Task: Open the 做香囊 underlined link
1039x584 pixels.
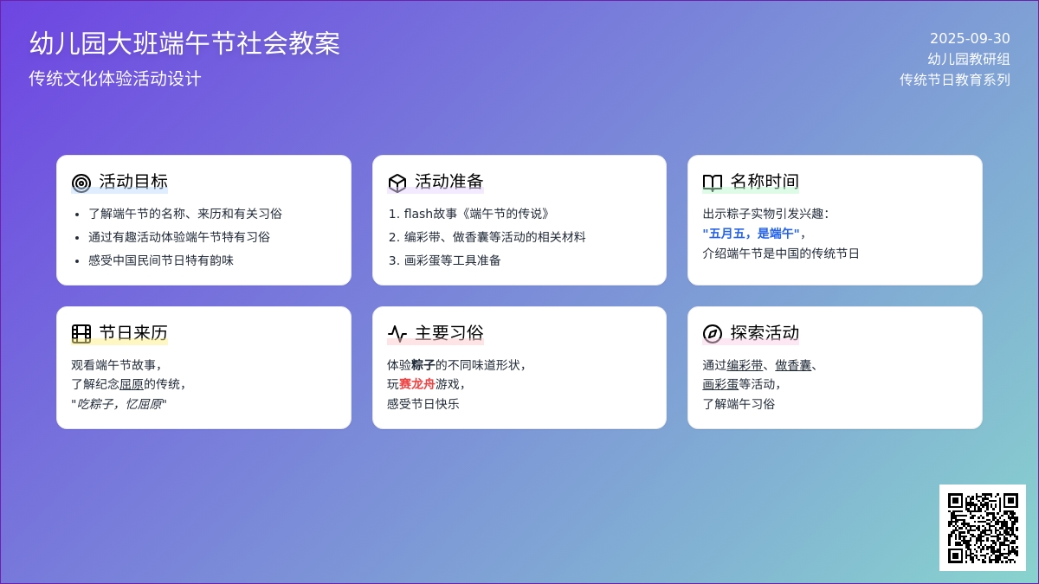Action: coord(793,365)
